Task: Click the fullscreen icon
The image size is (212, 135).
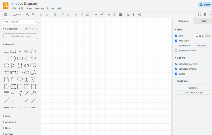Action: point(199,15)
